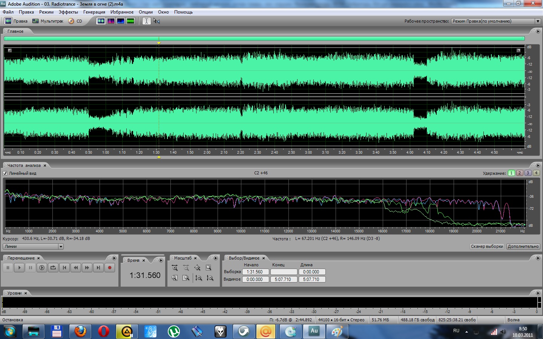The height and width of the screenshot is (339, 543).
Task: Zoom in horizontally (top-left Масштаб icon)
Action: (x=175, y=268)
